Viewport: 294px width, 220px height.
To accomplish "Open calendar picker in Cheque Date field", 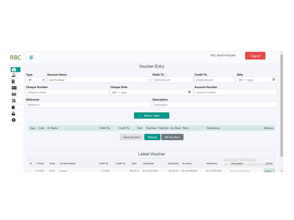I will coord(190,92).
